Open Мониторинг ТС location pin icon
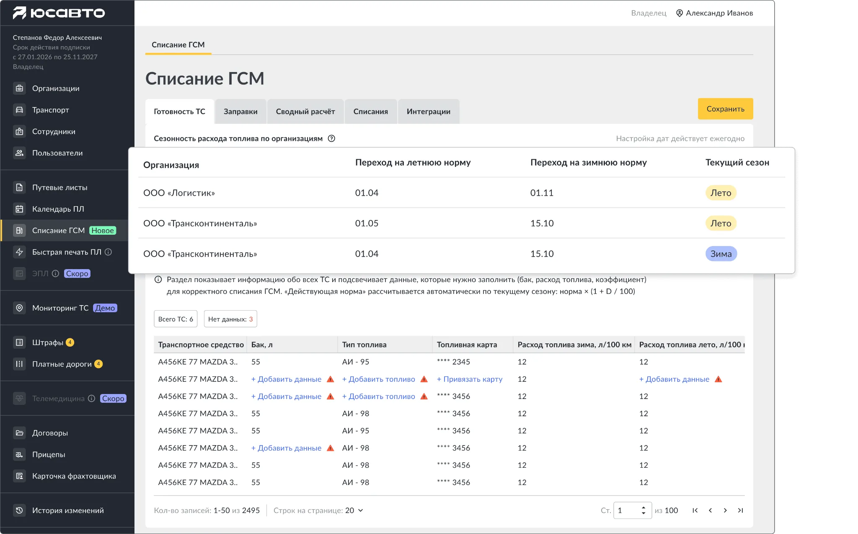This screenshot has width=858, height=534. [19, 308]
